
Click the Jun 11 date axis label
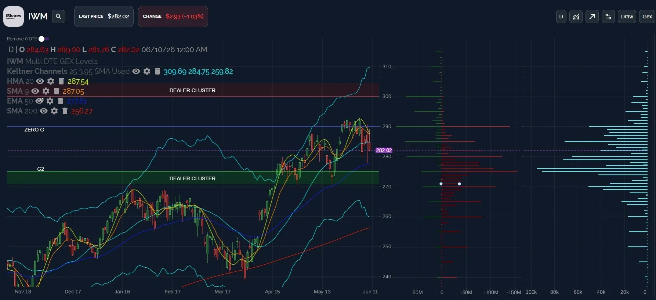point(370,292)
